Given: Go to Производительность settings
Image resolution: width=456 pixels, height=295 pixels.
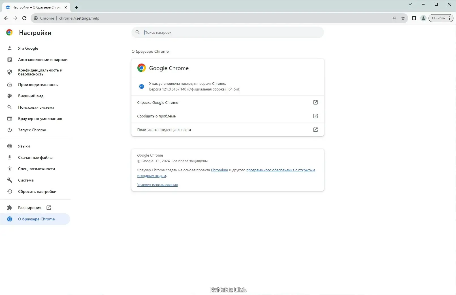Looking at the screenshot, I should pyautogui.click(x=35, y=85).
